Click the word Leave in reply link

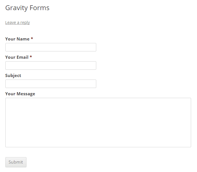[x=11, y=22]
